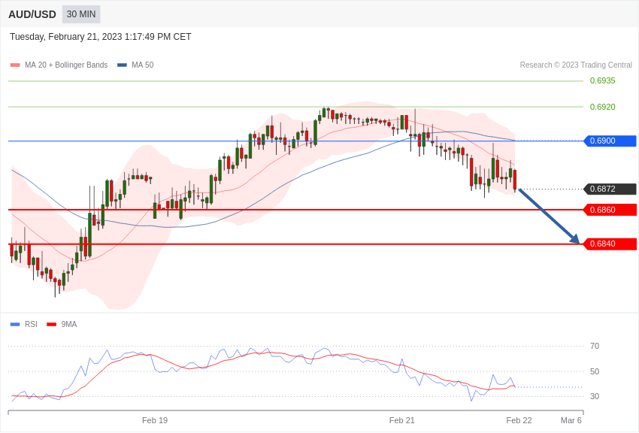Click the 0.6920 resistance level label
The width and height of the screenshot is (639, 433).
coord(602,107)
